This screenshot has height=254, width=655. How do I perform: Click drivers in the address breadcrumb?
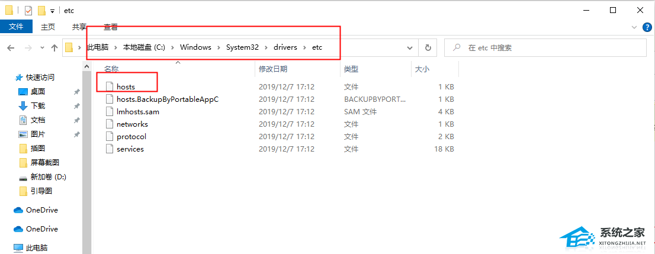285,47
